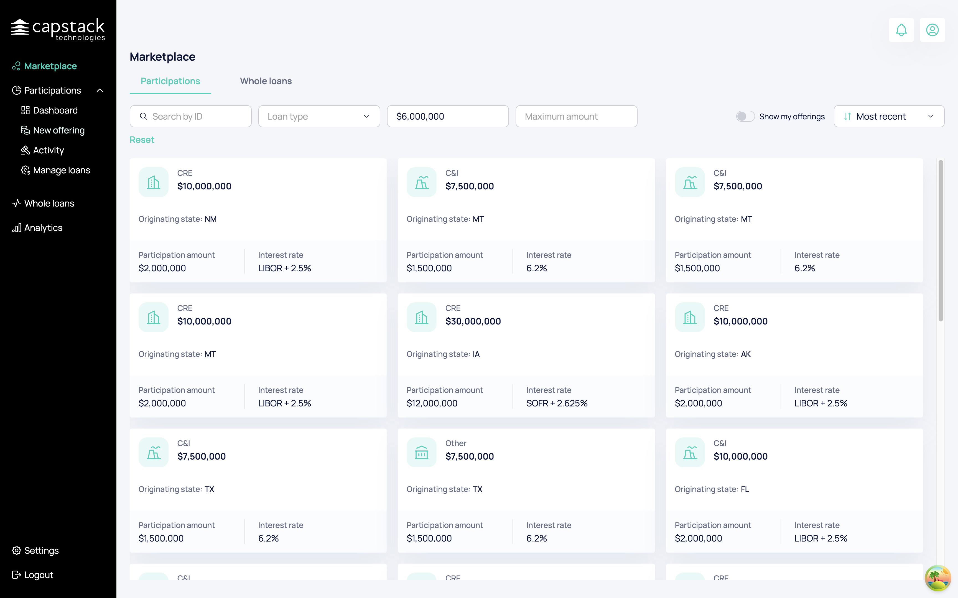Screen dimensions: 958x598
Task: Click the building icon on the MT CRE $10,000,000 card
Action: point(153,317)
